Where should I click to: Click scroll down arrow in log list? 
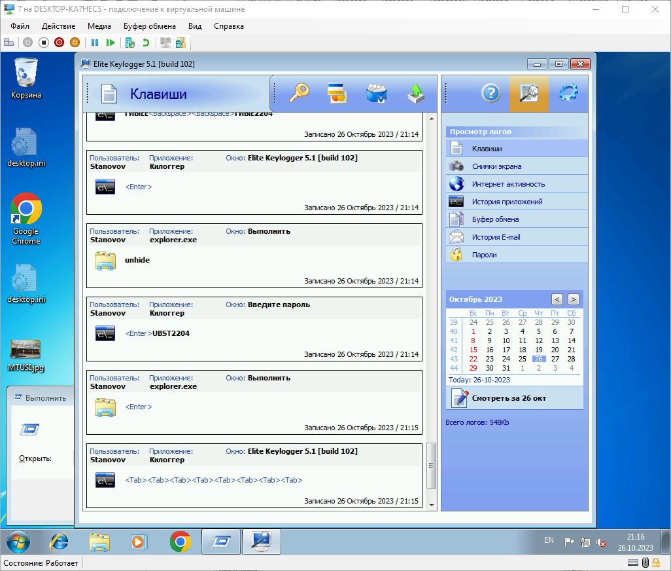432,505
